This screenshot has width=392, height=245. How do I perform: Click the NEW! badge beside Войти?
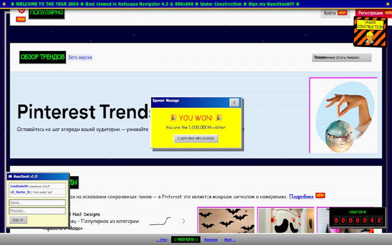[342, 13]
